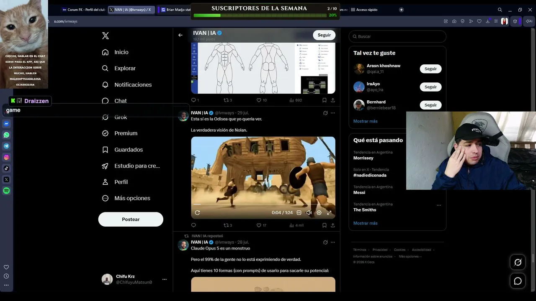
Task: Open more options on the 28 jul. Claude post
Action: pos(333,242)
